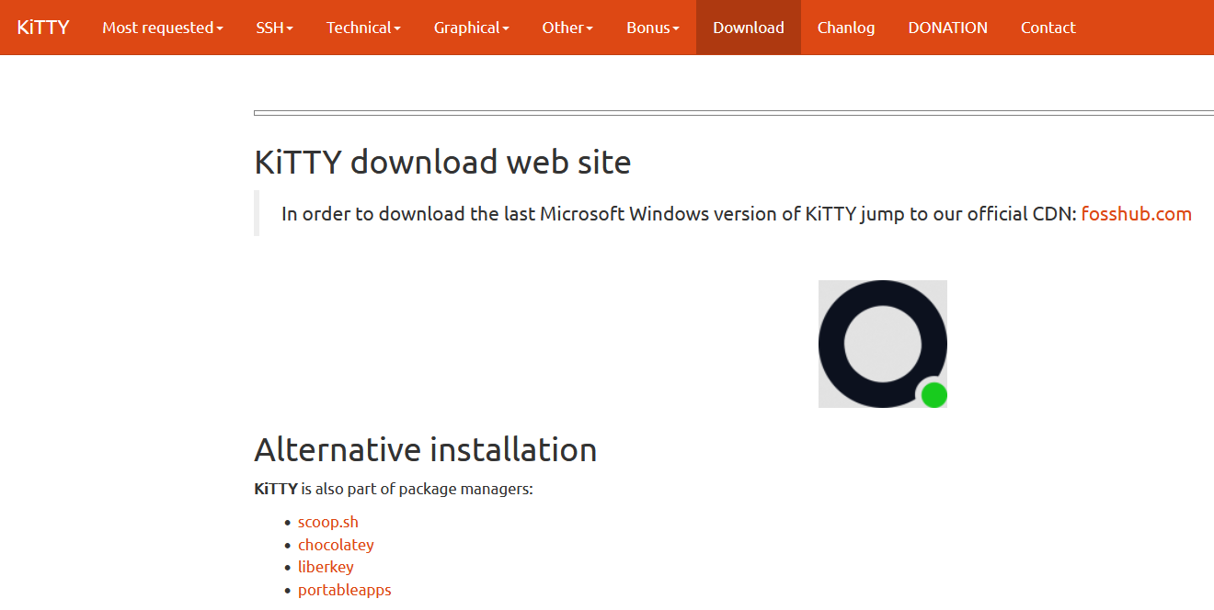Follow the fosshub.com CDN link
This screenshot has width=1214, height=610.
pos(1136,214)
